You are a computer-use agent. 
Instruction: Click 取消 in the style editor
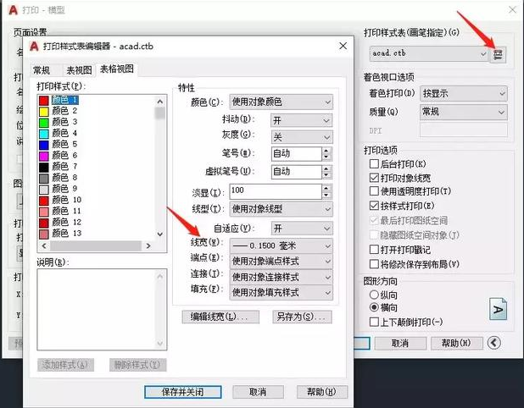[258, 392]
